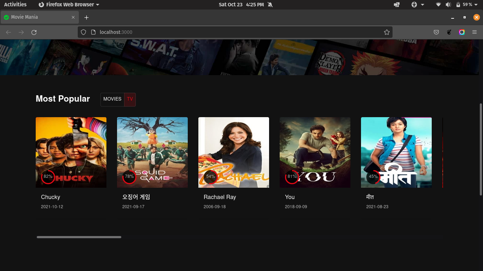This screenshot has height=271, width=483.
Task: Click the volume speaker icon
Action: coord(448,5)
